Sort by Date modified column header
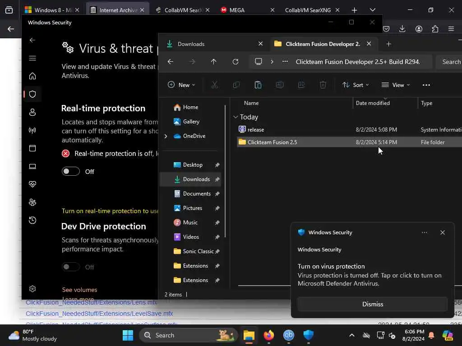This screenshot has height=346, width=462. pyautogui.click(x=373, y=103)
